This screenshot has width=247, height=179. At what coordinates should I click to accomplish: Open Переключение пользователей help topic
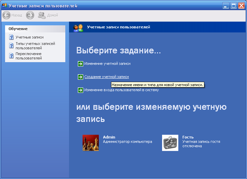[x=29, y=56]
